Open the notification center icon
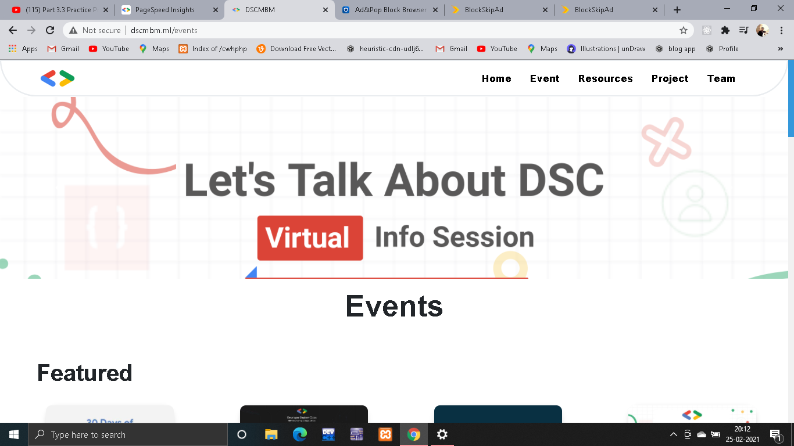Image resolution: width=794 pixels, height=446 pixels. click(x=777, y=434)
